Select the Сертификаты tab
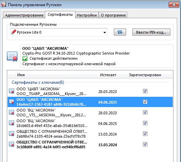Screen dimensions: 181x162 click(x=60, y=14)
